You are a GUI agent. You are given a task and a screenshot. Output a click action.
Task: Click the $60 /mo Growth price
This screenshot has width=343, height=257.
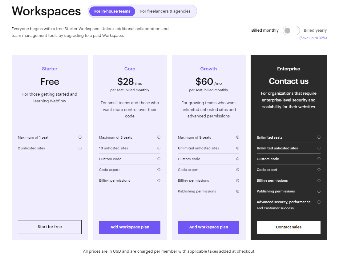208,82
